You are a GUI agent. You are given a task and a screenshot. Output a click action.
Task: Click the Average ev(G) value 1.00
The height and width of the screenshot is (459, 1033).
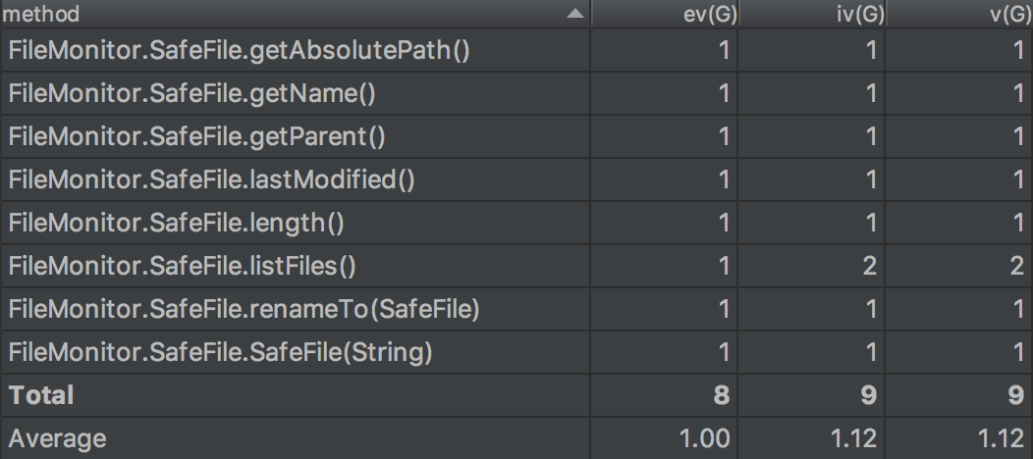707,437
